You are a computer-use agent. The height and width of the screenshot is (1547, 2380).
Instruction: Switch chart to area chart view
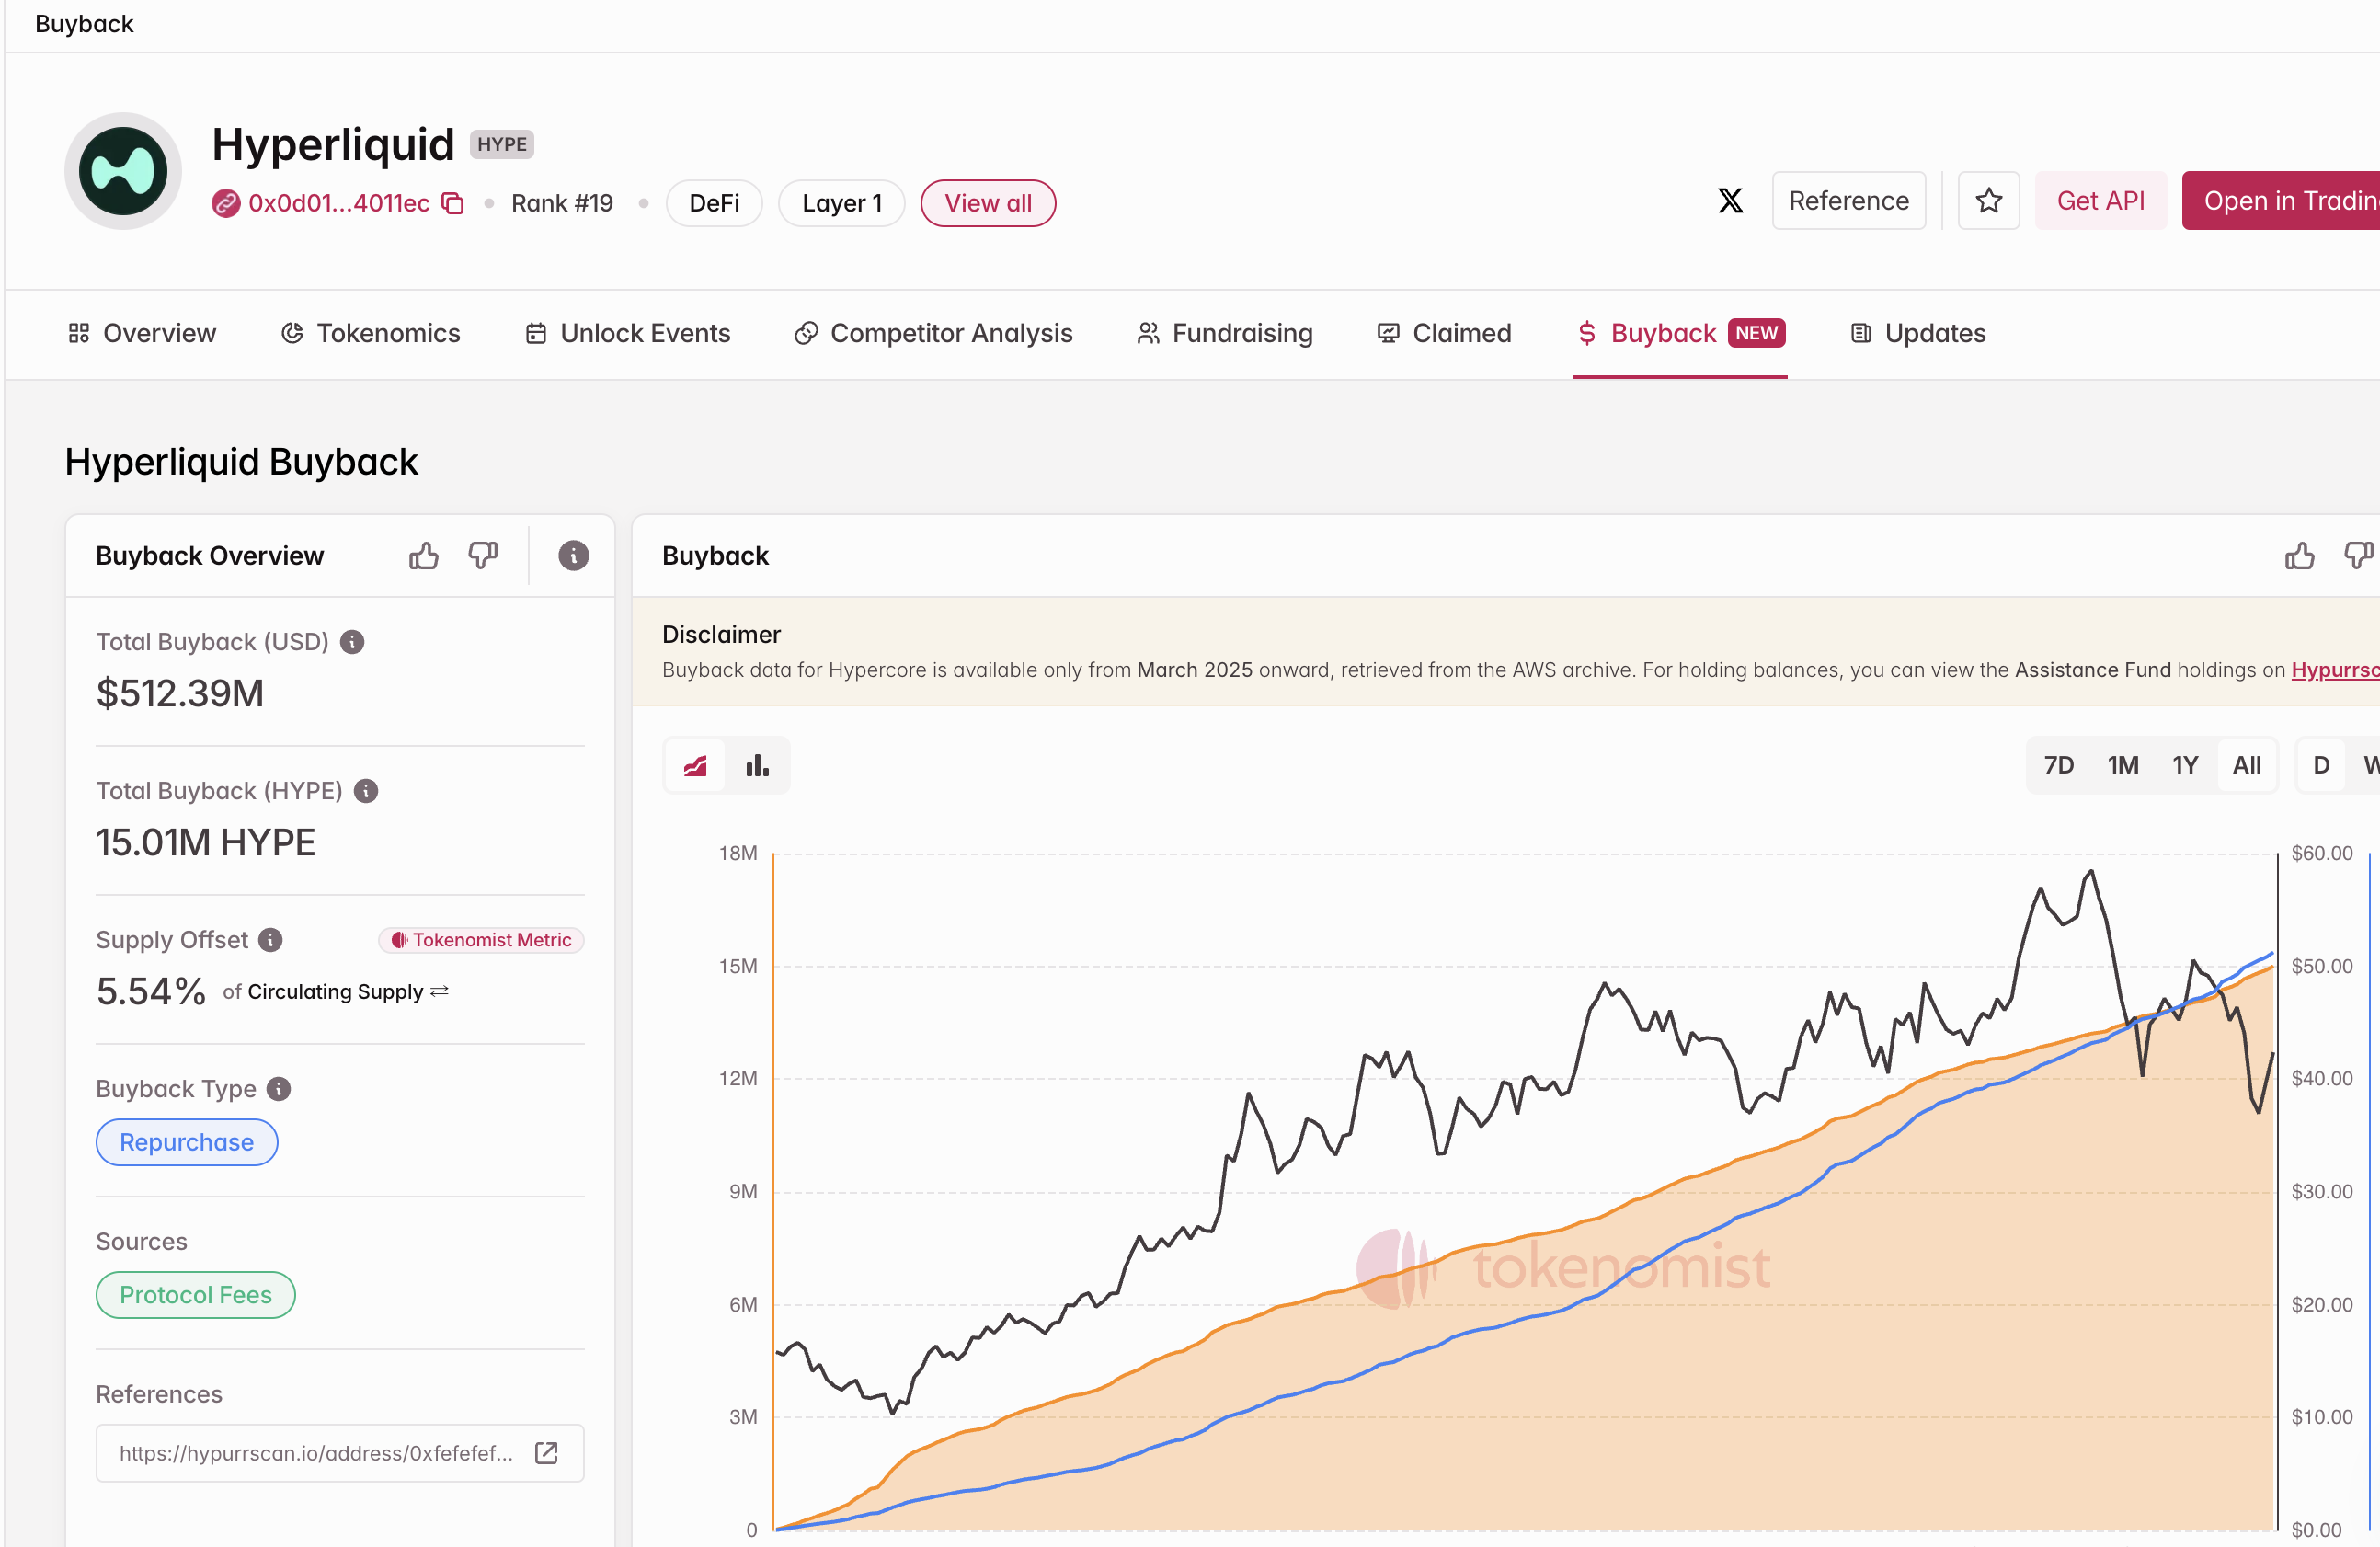click(x=695, y=764)
